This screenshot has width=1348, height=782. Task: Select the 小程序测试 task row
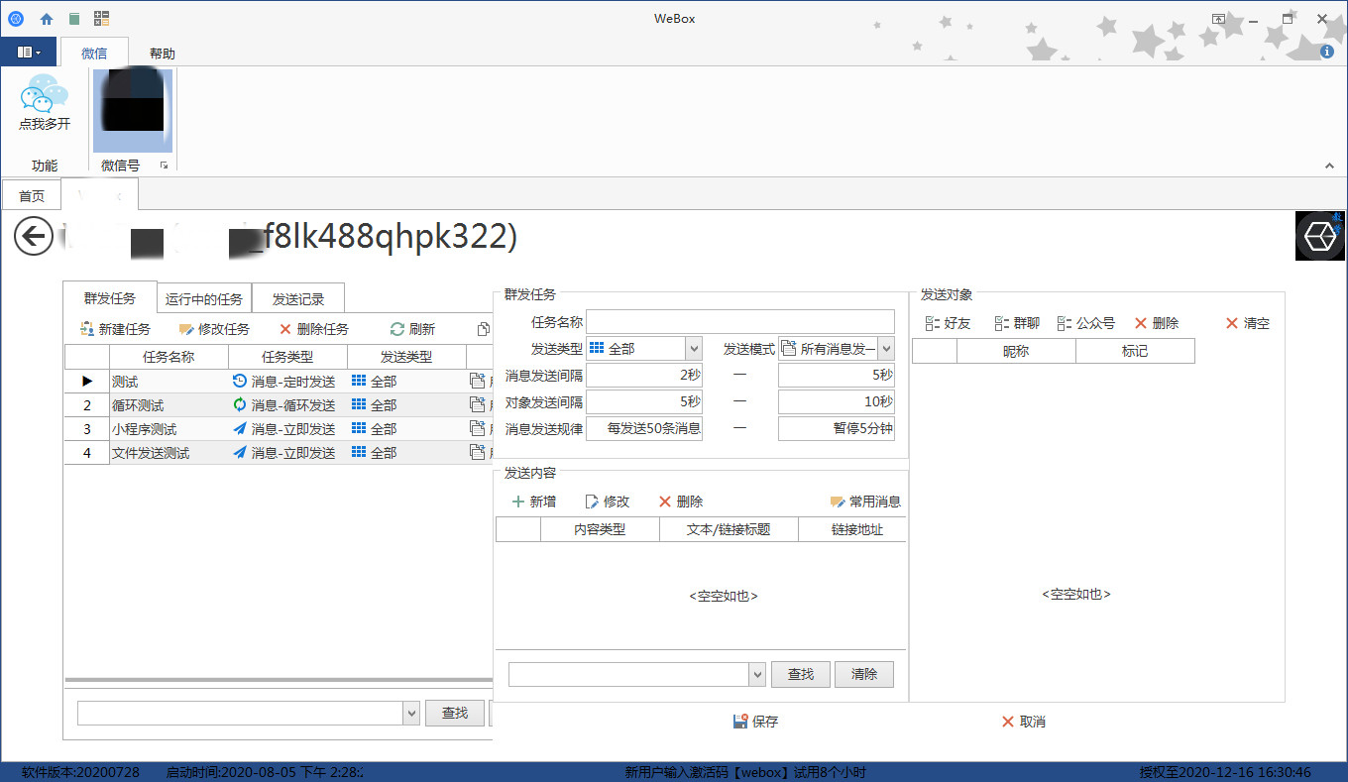click(279, 428)
